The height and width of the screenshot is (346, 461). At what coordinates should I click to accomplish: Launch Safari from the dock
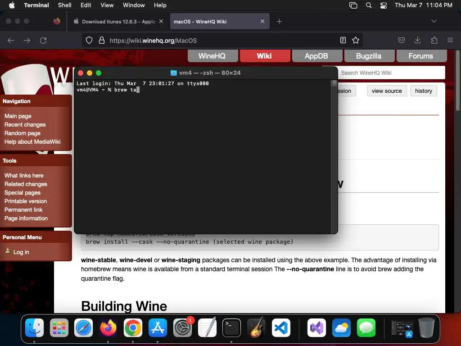[x=83, y=328]
